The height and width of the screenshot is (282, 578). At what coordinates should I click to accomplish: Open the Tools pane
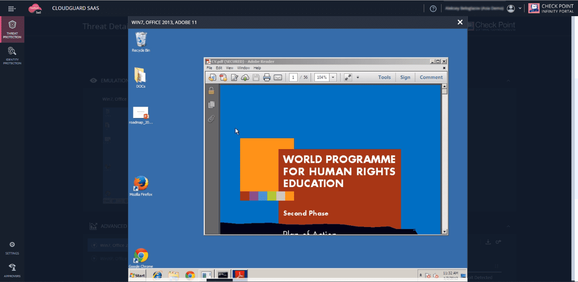coord(384,78)
